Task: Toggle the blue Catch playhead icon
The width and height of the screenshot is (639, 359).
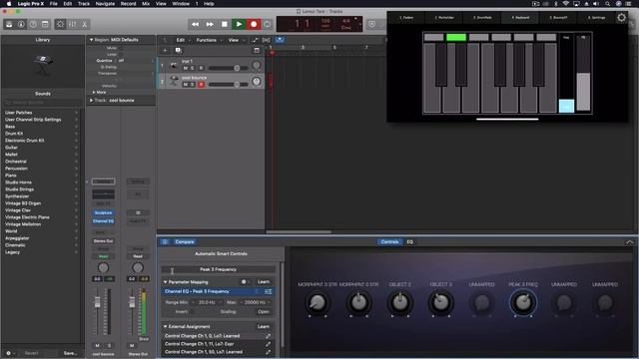Action: (280, 40)
